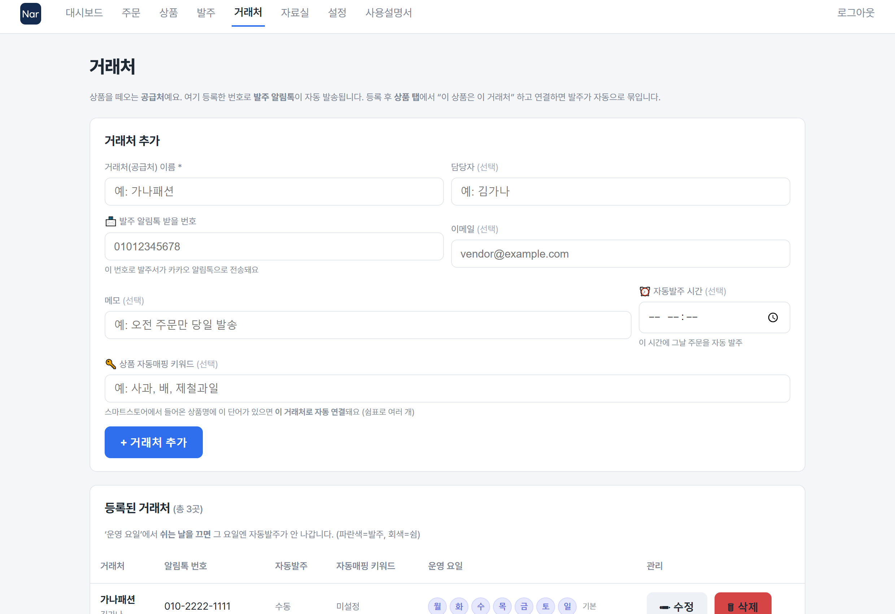895x614 pixels.
Task: Click the 발주 알림톡 받을 번호 field
Action: point(274,247)
